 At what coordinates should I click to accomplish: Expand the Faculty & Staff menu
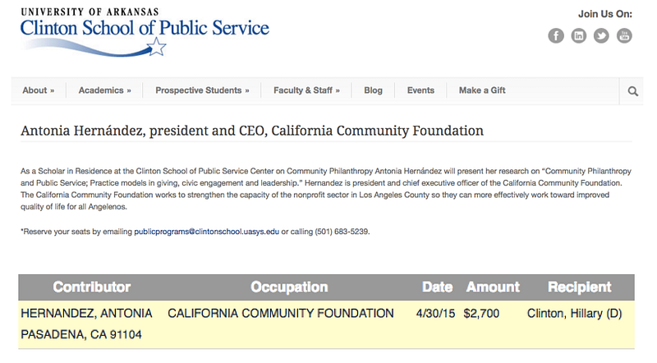tap(306, 90)
